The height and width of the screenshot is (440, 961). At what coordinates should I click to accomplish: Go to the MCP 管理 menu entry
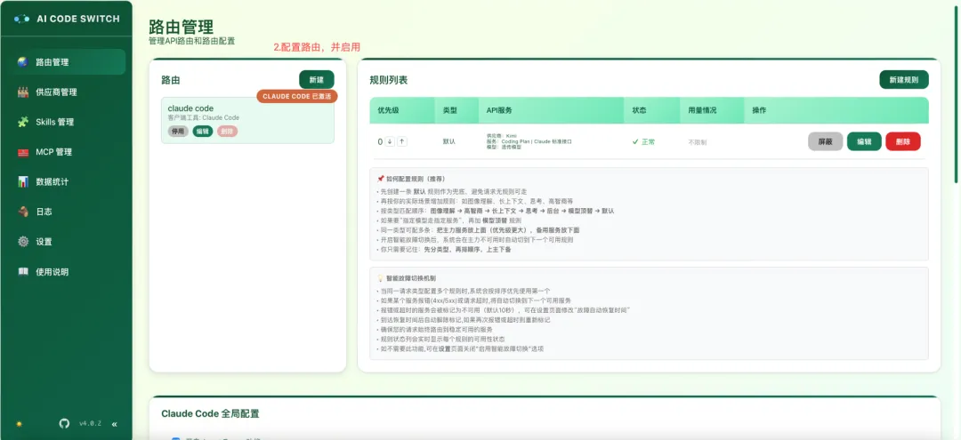[x=68, y=152]
